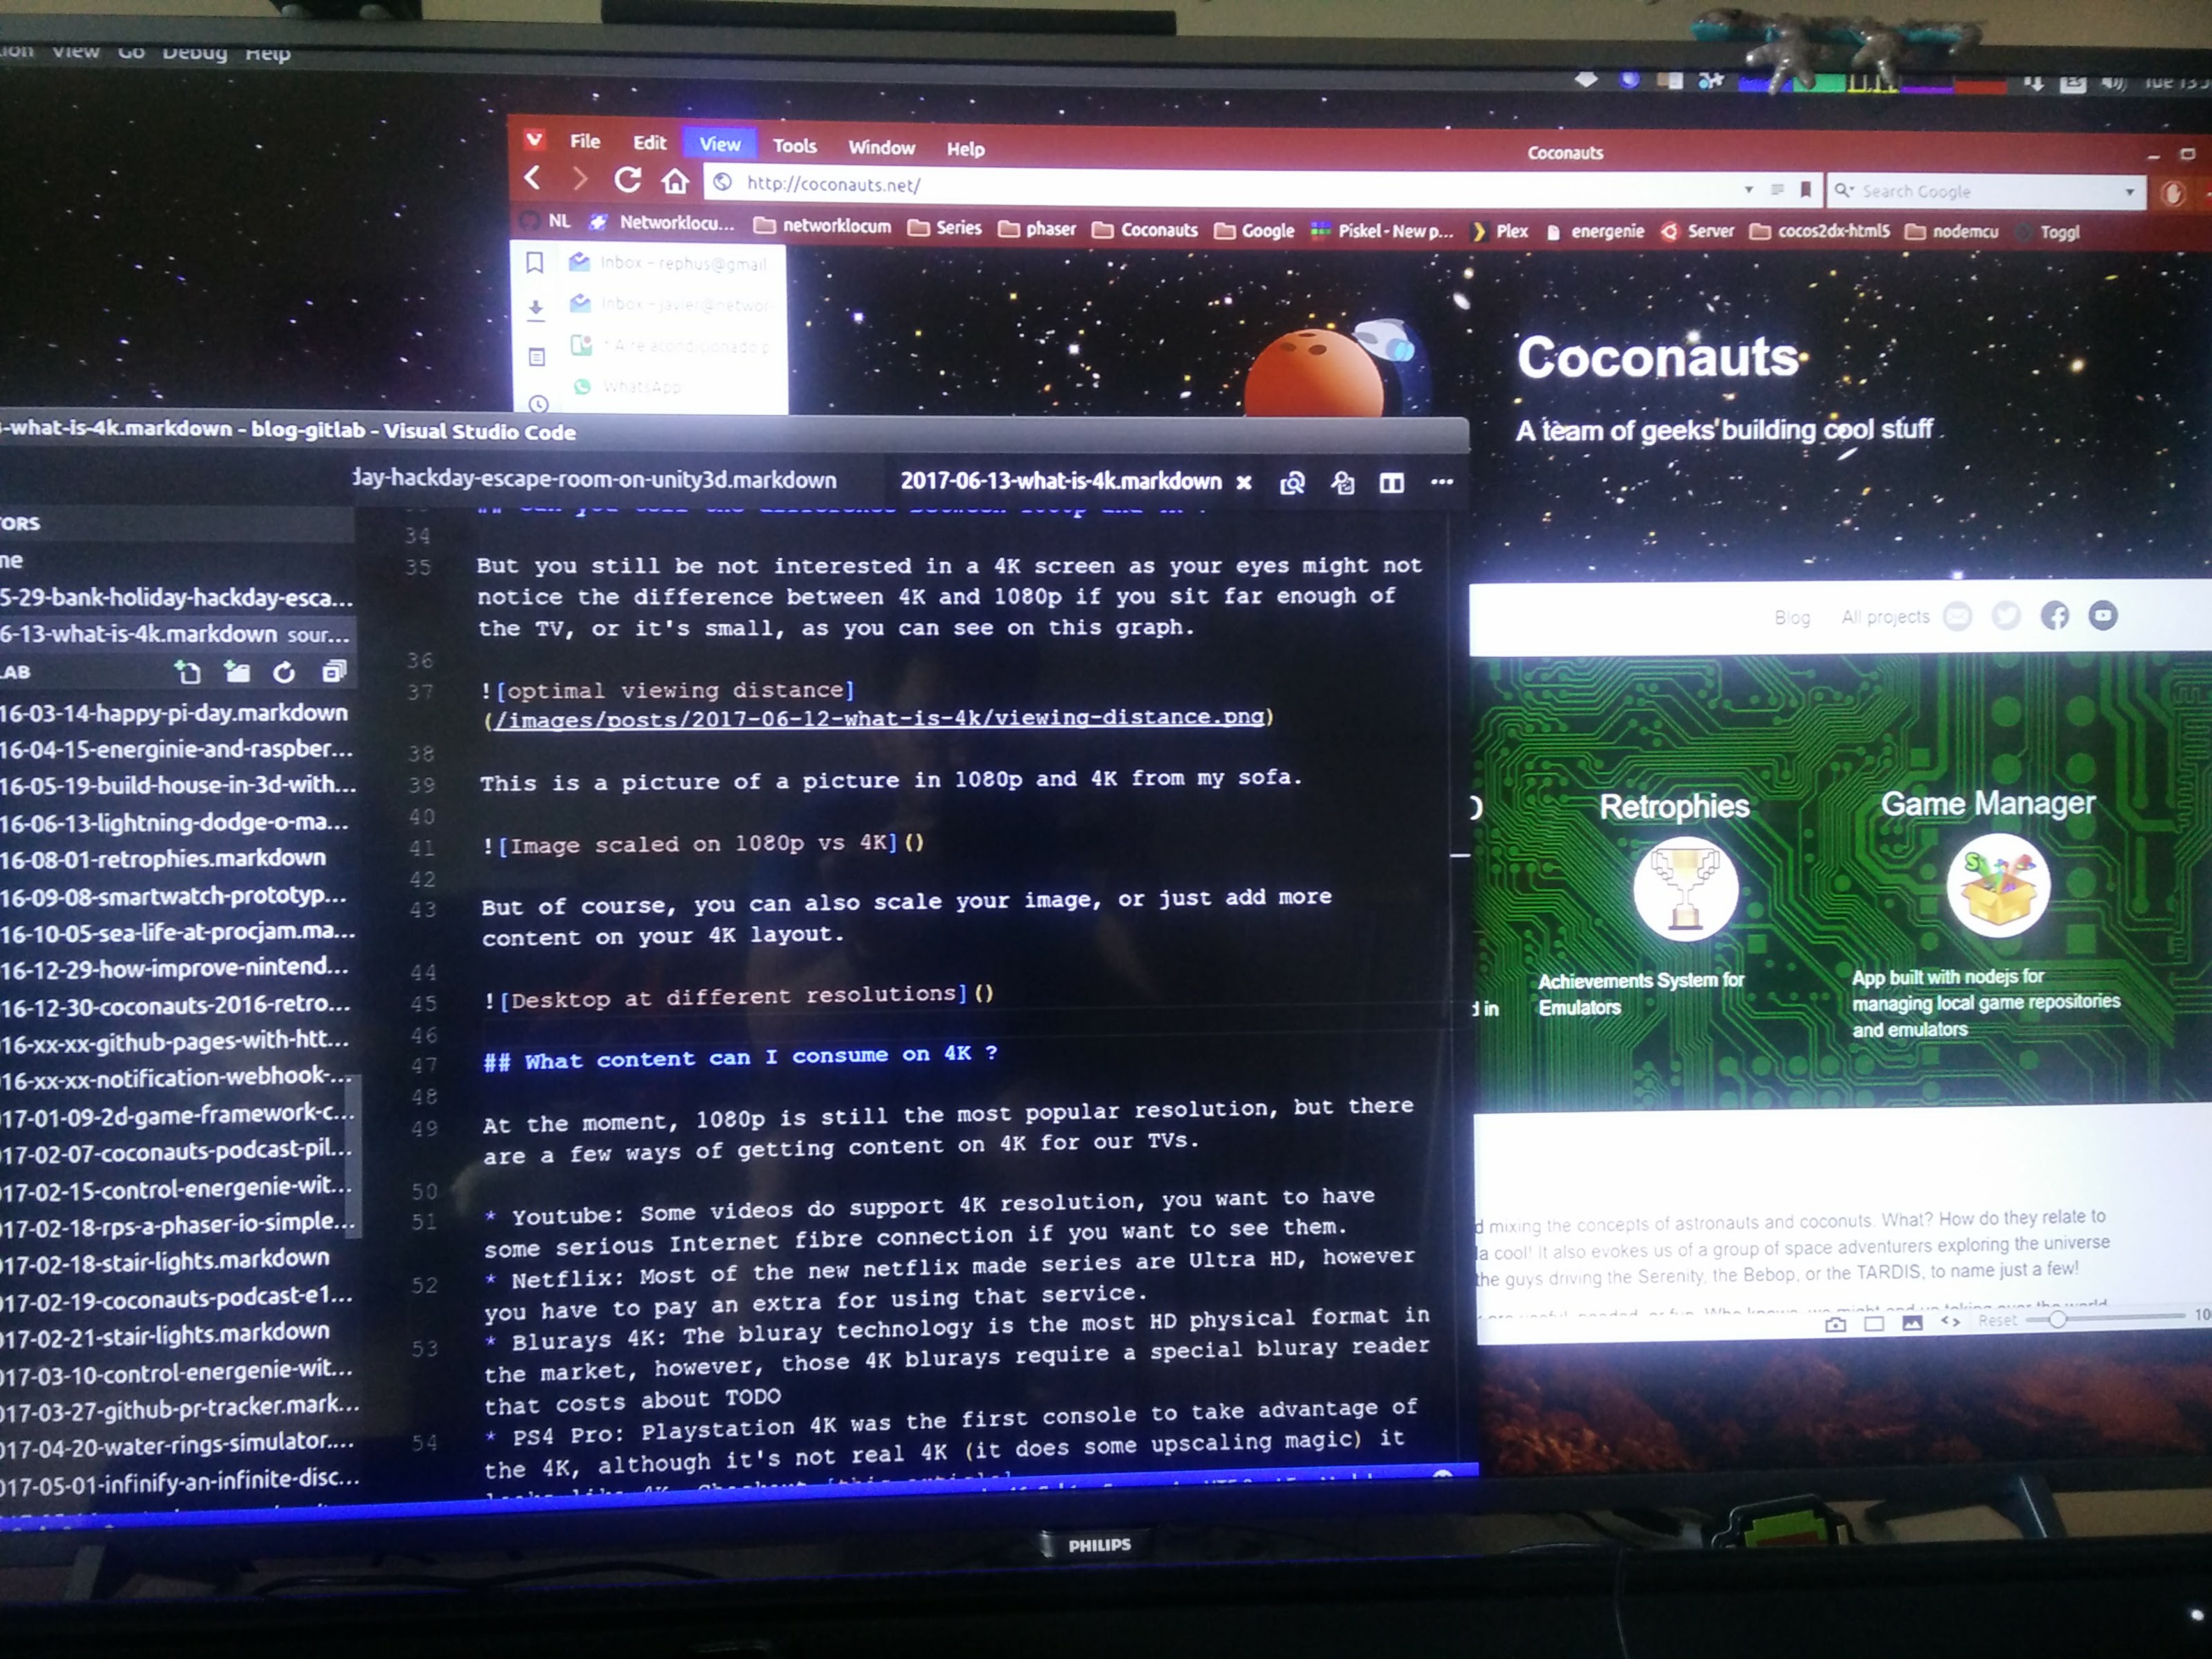
Task: Click the Vivaldi logo menu icon
Action: (x=535, y=139)
